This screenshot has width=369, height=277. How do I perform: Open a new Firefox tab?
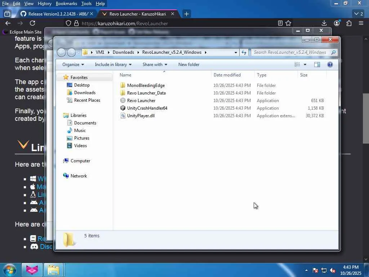186,14
